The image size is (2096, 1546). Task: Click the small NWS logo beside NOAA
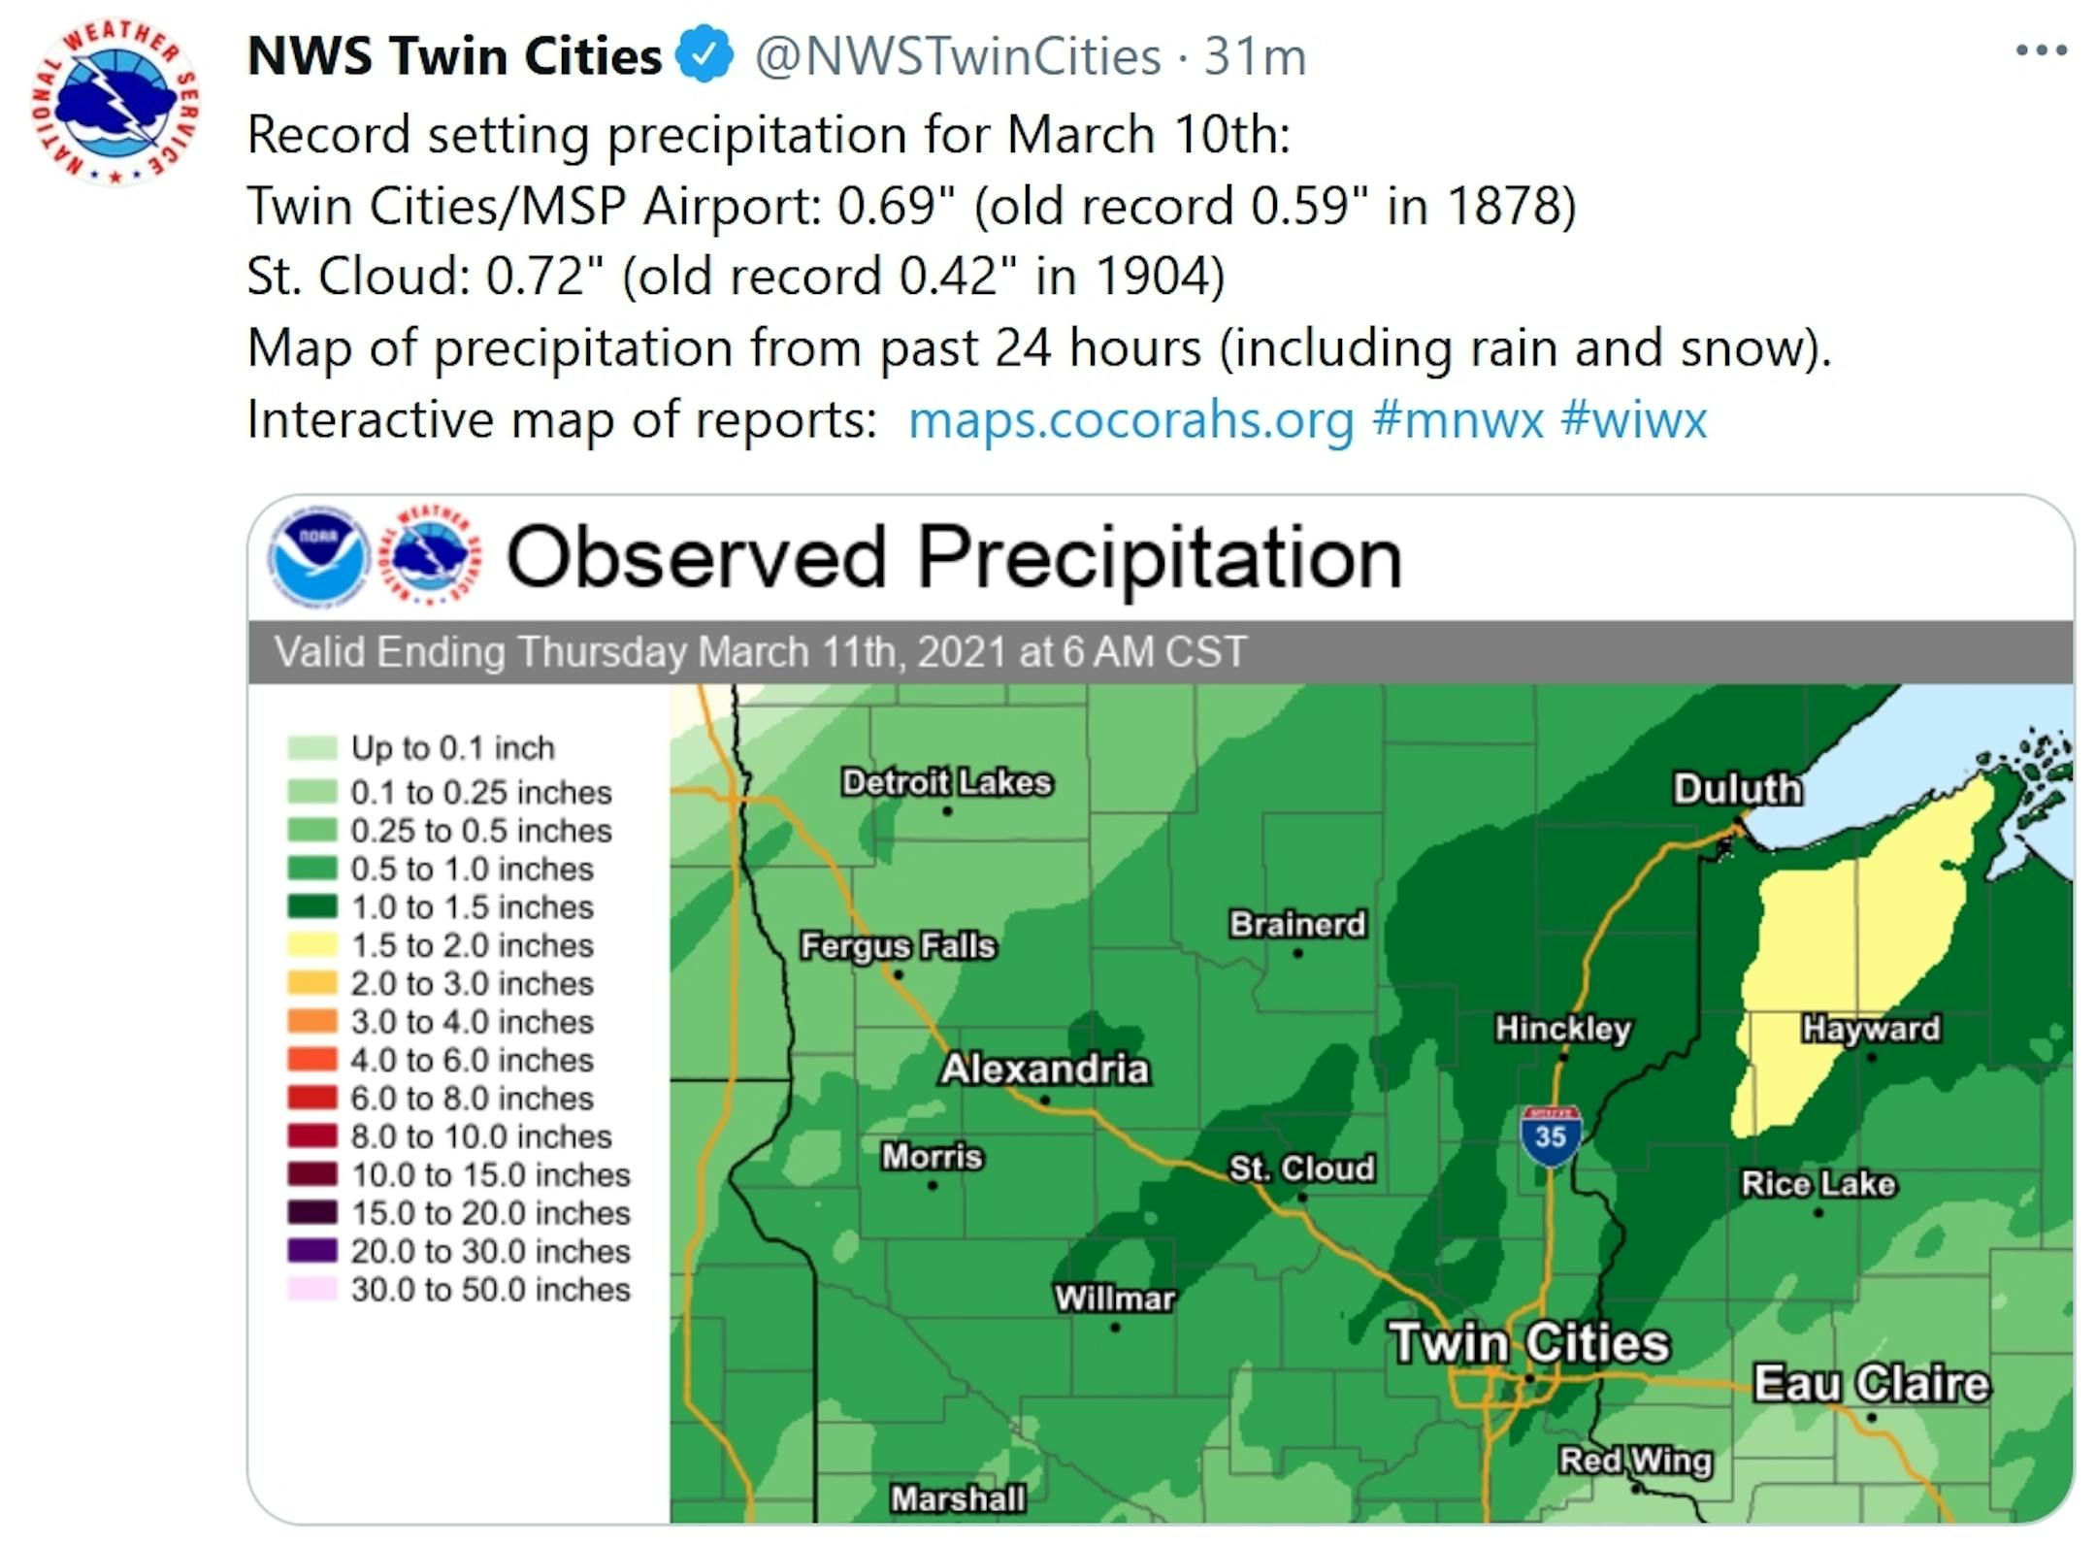(x=431, y=557)
